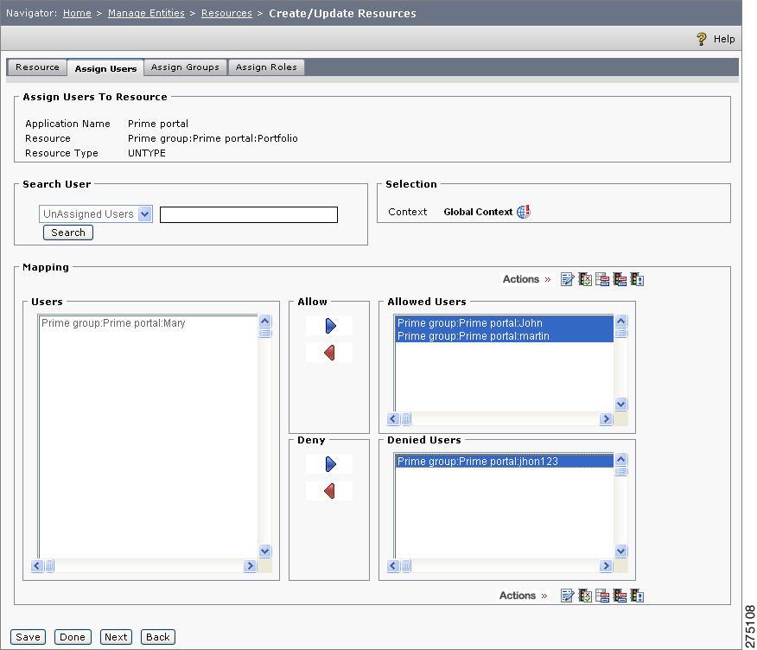Click traffic light with exclamation icon in top Actions row
Viewport: 757px width, 650px height.
pyautogui.click(x=637, y=279)
